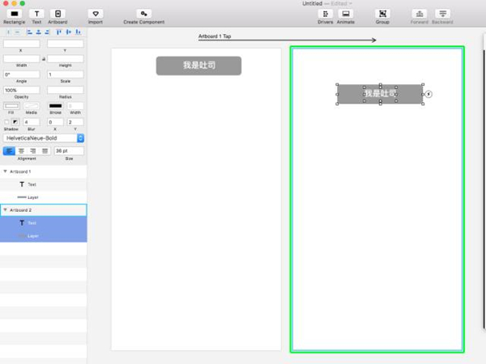Image resolution: width=486 pixels, height=364 pixels.
Task: Open the Fill color swatch
Action: pyautogui.click(x=11, y=106)
